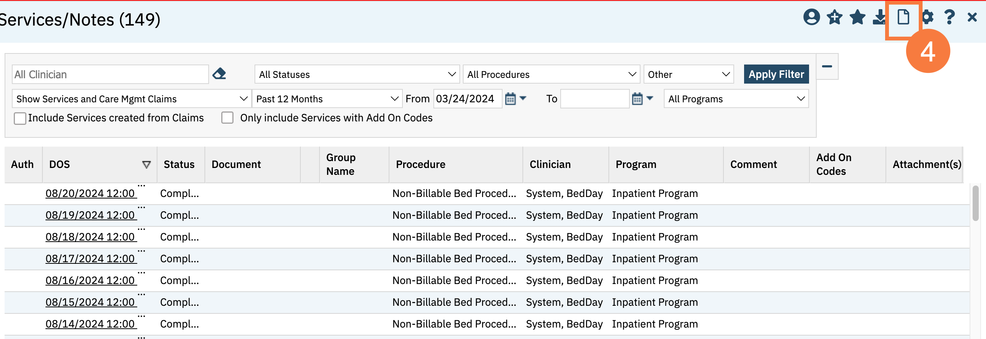The height and width of the screenshot is (339, 986).
Task: Expand the Past 12 Months dropdown
Action: tap(327, 99)
